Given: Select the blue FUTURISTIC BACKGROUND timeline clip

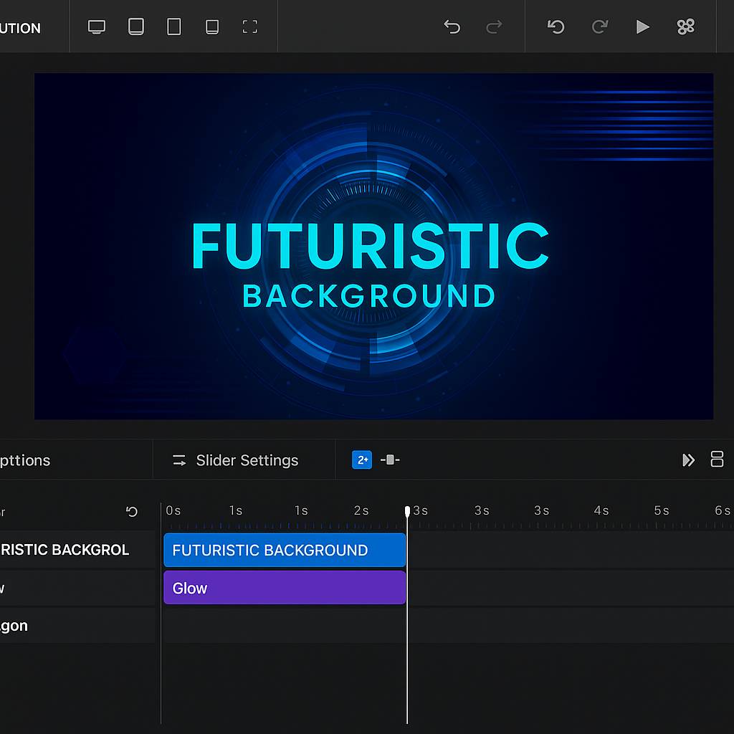Looking at the screenshot, I should (x=285, y=550).
